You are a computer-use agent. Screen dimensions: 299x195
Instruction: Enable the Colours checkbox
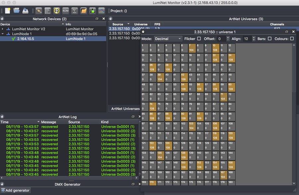(292, 39)
